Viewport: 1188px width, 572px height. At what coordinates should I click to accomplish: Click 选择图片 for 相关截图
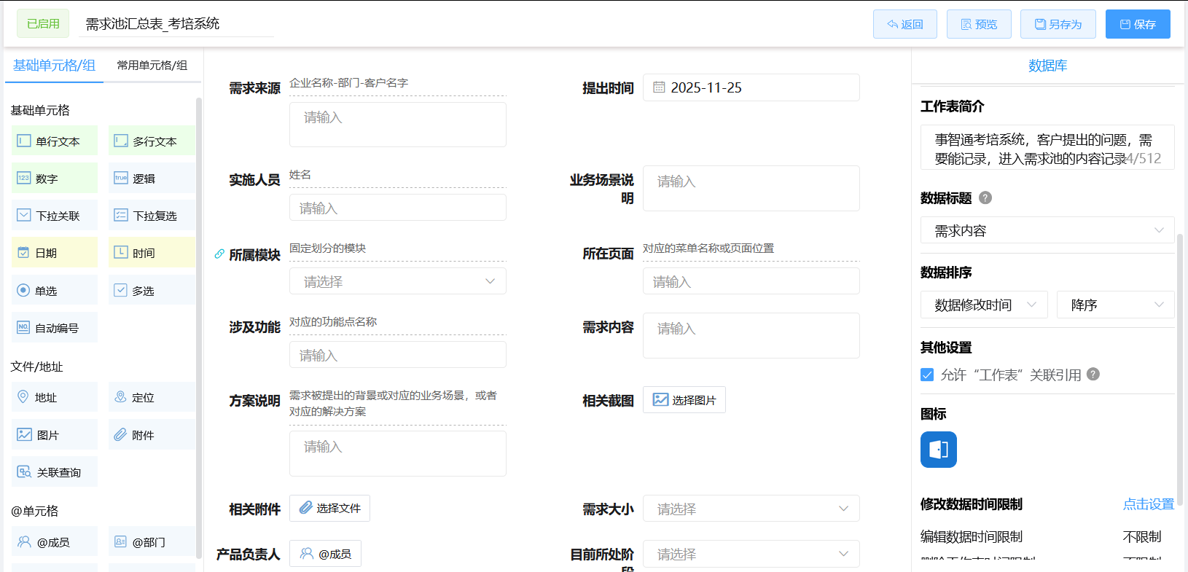click(x=684, y=400)
